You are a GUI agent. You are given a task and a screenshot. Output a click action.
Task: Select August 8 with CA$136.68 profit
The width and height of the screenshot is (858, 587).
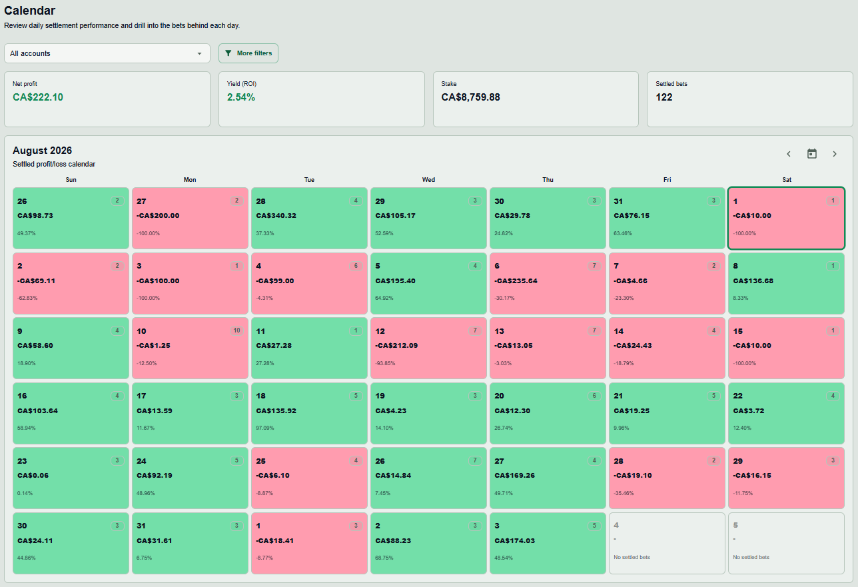(786, 283)
